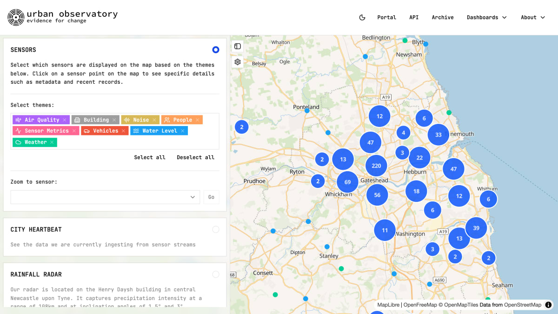
Task: Click the 69 sensor cluster marker
Action: [347, 182]
